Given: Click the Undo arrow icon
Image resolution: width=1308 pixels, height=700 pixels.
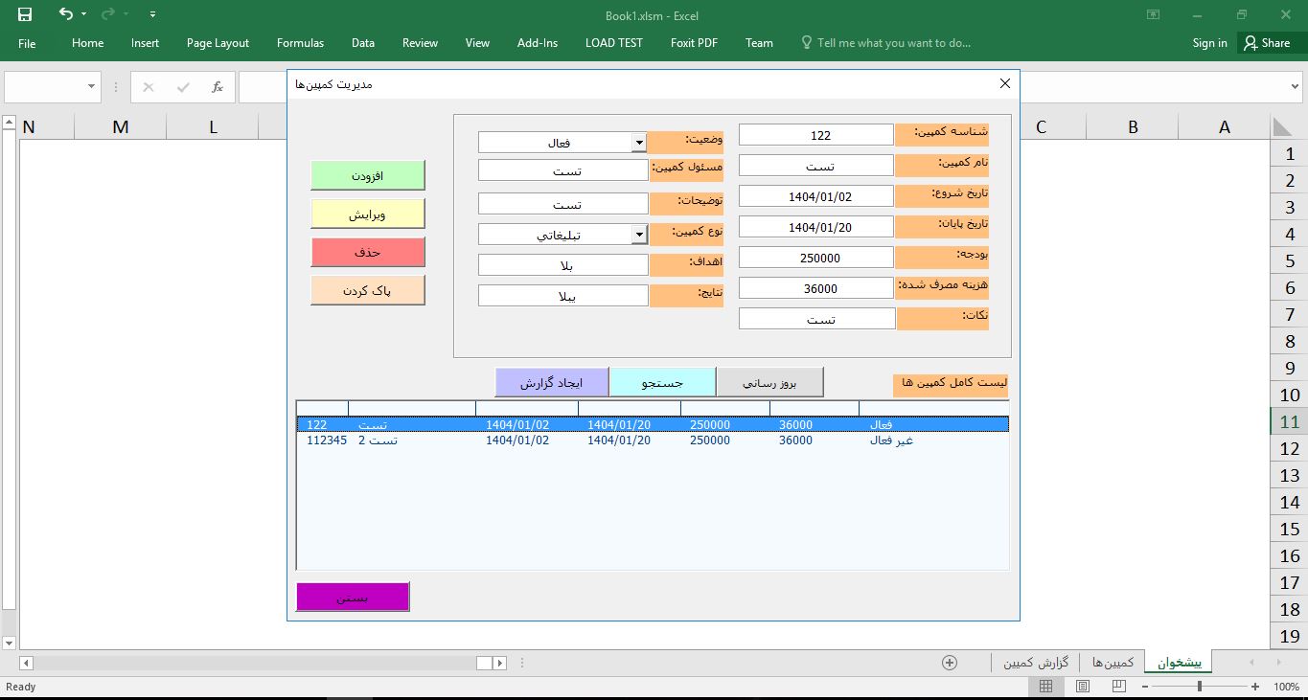Looking at the screenshot, I should (x=65, y=14).
